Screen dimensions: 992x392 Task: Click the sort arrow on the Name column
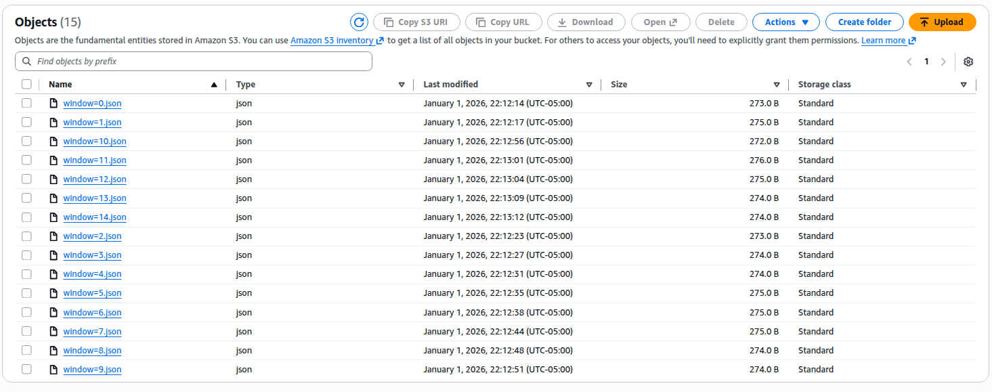[215, 84]
